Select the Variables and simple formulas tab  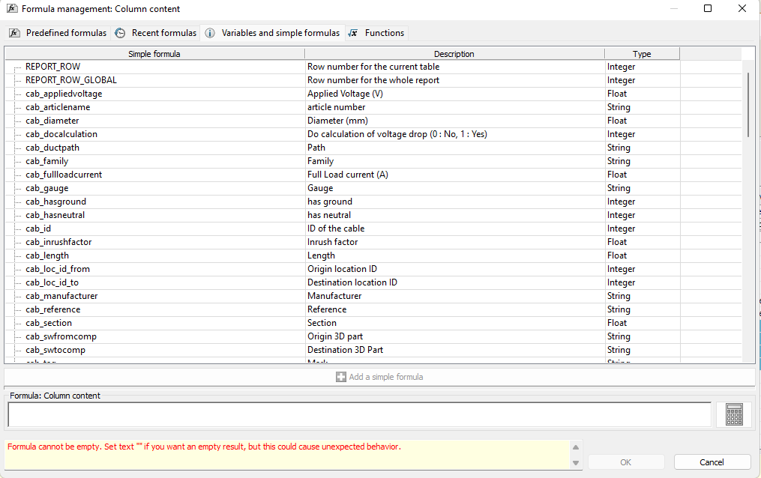point(272,33)
